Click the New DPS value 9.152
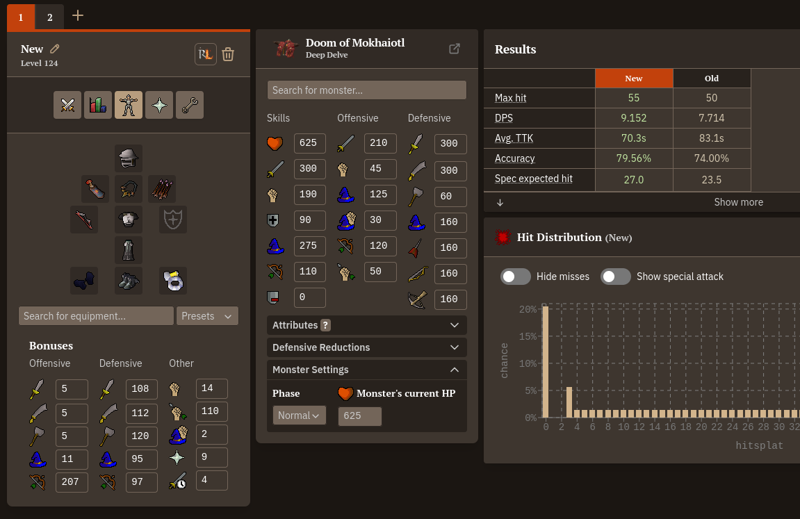This screenshot has height=519, width=800. click(x=634, y=118)
